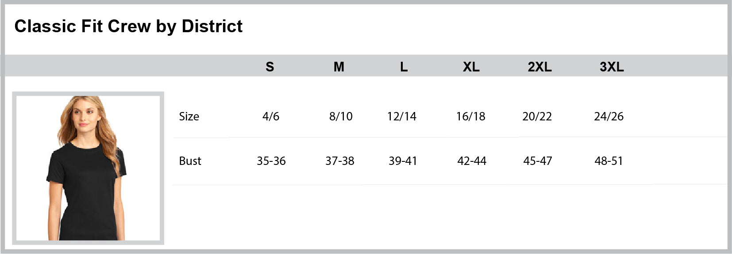Click the 42-44 bust measurement
732x254 pixels.
(x=472, y=161)
